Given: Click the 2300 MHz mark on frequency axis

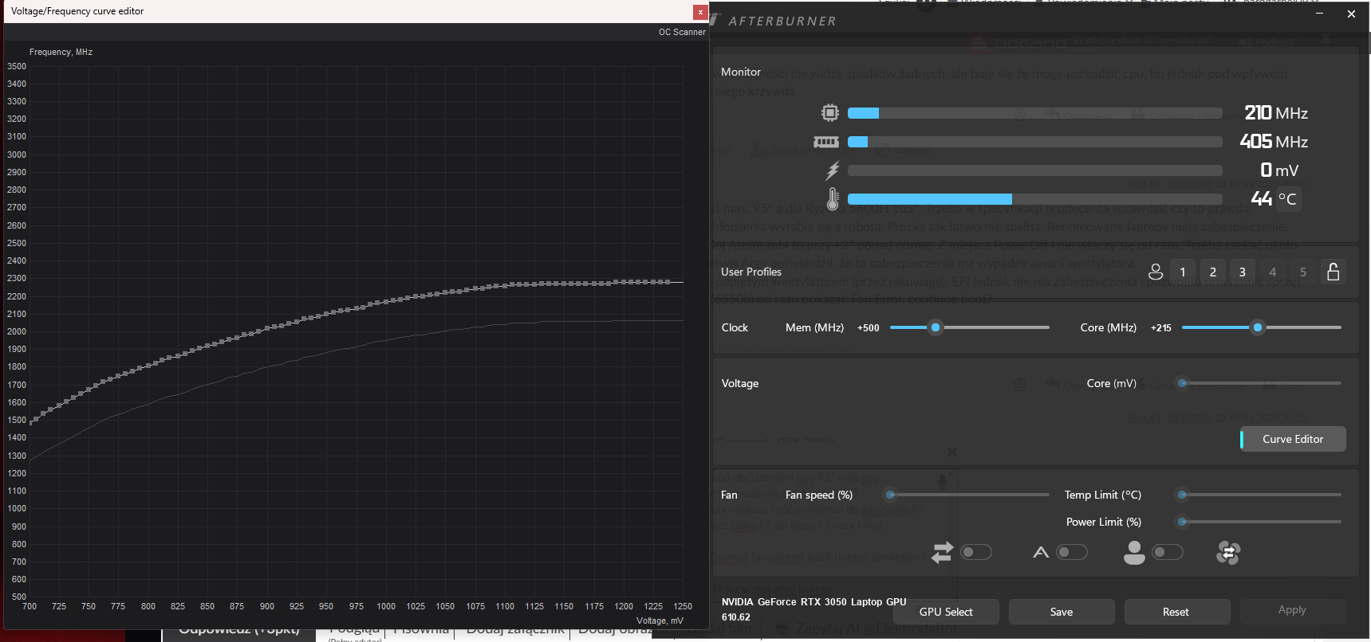Looking at the screenshot, I should pos(17,279).
